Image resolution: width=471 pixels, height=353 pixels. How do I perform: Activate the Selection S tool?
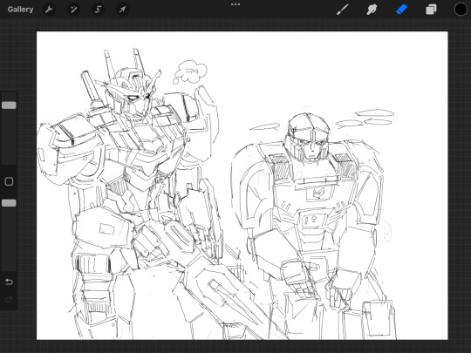[x=98, y=10]
